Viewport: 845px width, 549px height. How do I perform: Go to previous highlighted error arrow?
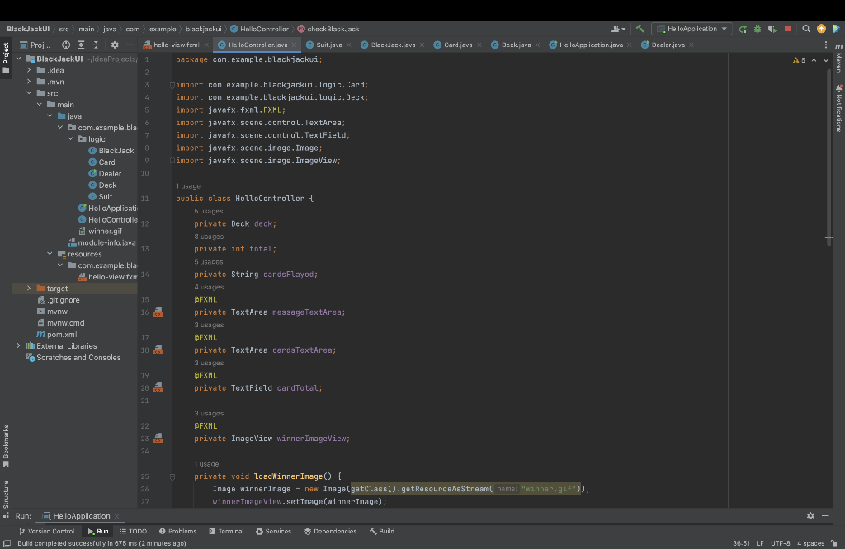pos(814,60)
